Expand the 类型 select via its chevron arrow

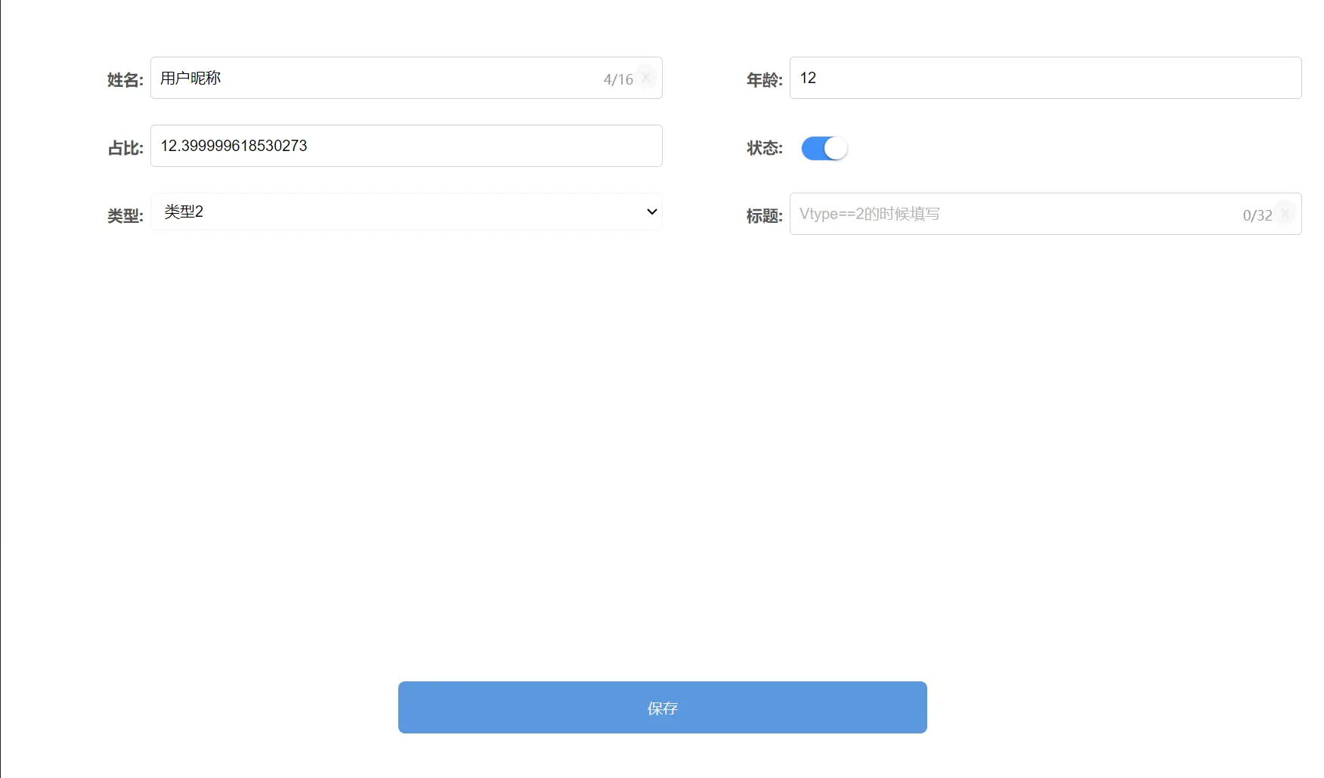coord(651,211)
